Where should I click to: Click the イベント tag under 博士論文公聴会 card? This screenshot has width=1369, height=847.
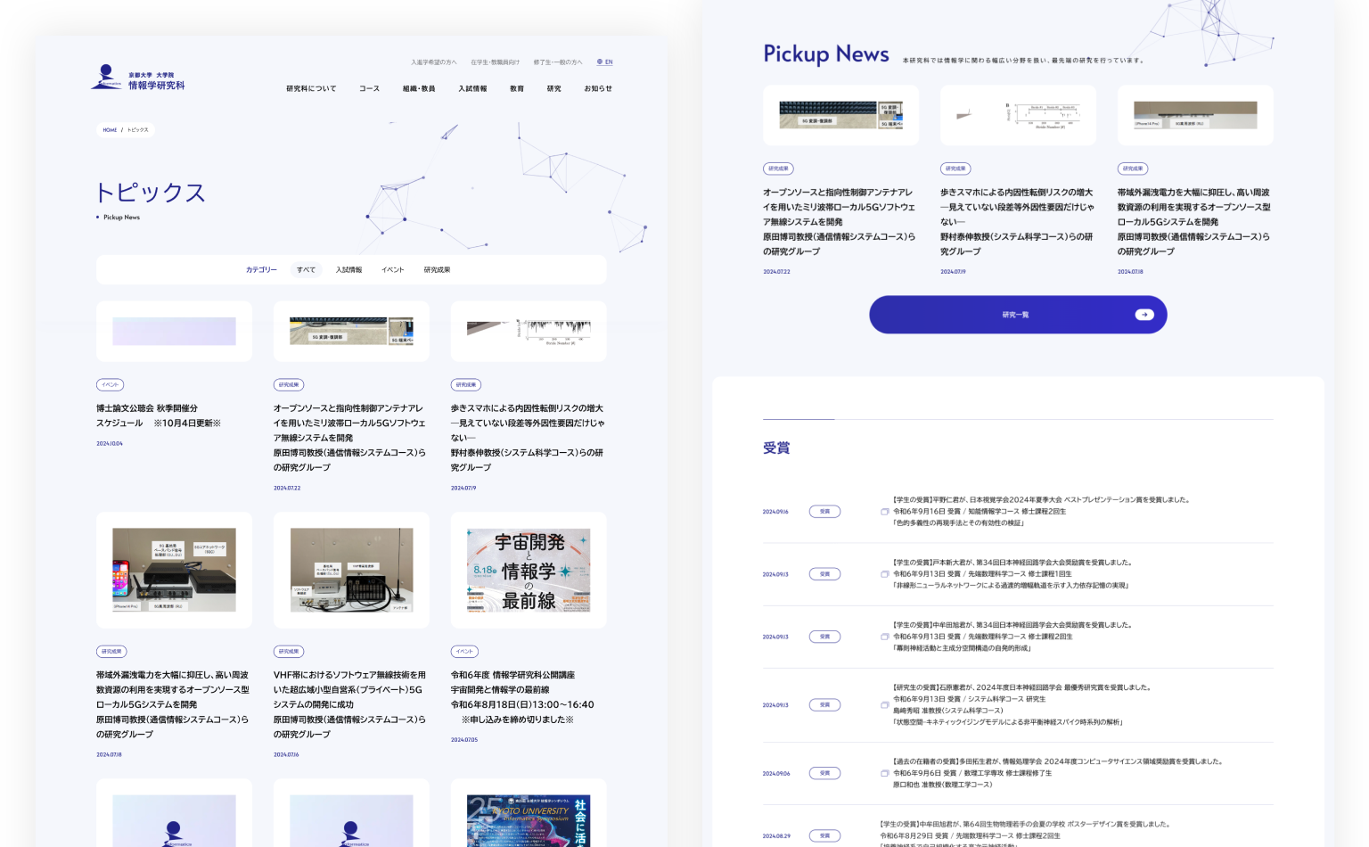110,385
